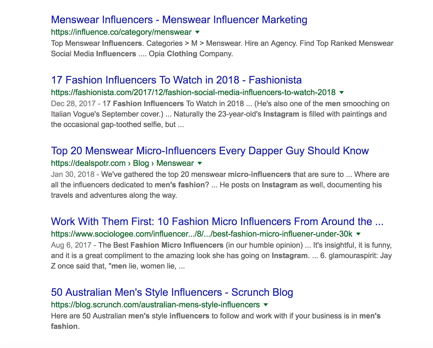Screen dimensions: 433x348
Task: Click the blog.scrunch.com URL text
Action: 155,305
